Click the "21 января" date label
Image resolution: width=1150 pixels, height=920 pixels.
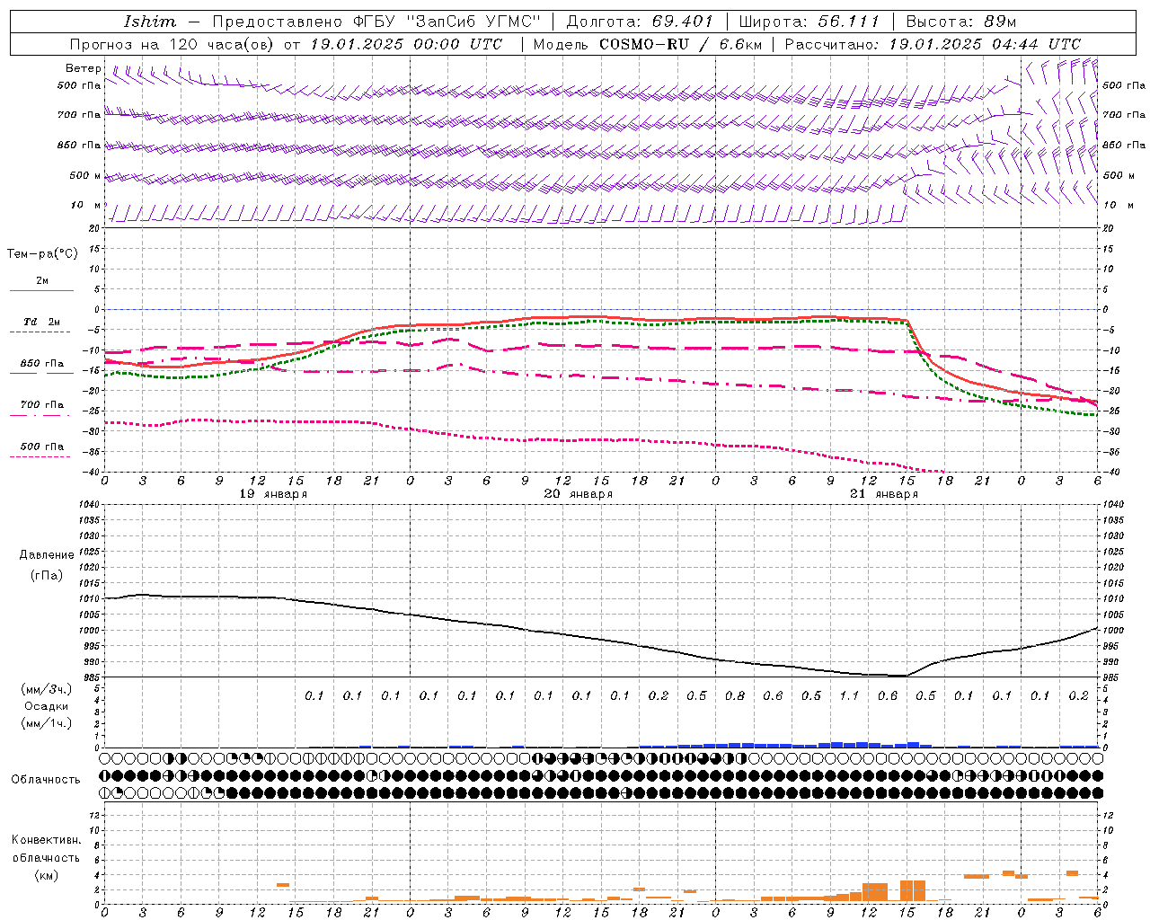click(884, 494)
